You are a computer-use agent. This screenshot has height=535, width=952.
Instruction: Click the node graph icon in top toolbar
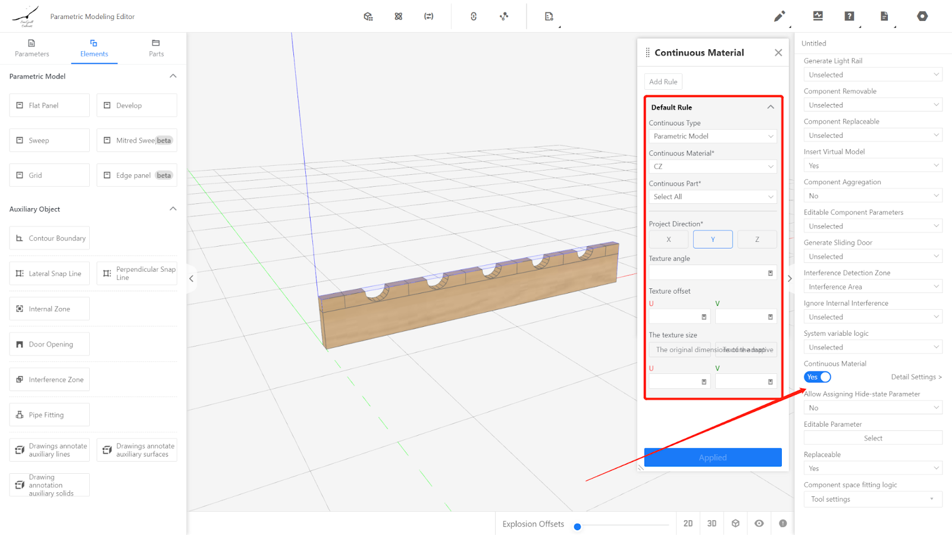(504, 17)
